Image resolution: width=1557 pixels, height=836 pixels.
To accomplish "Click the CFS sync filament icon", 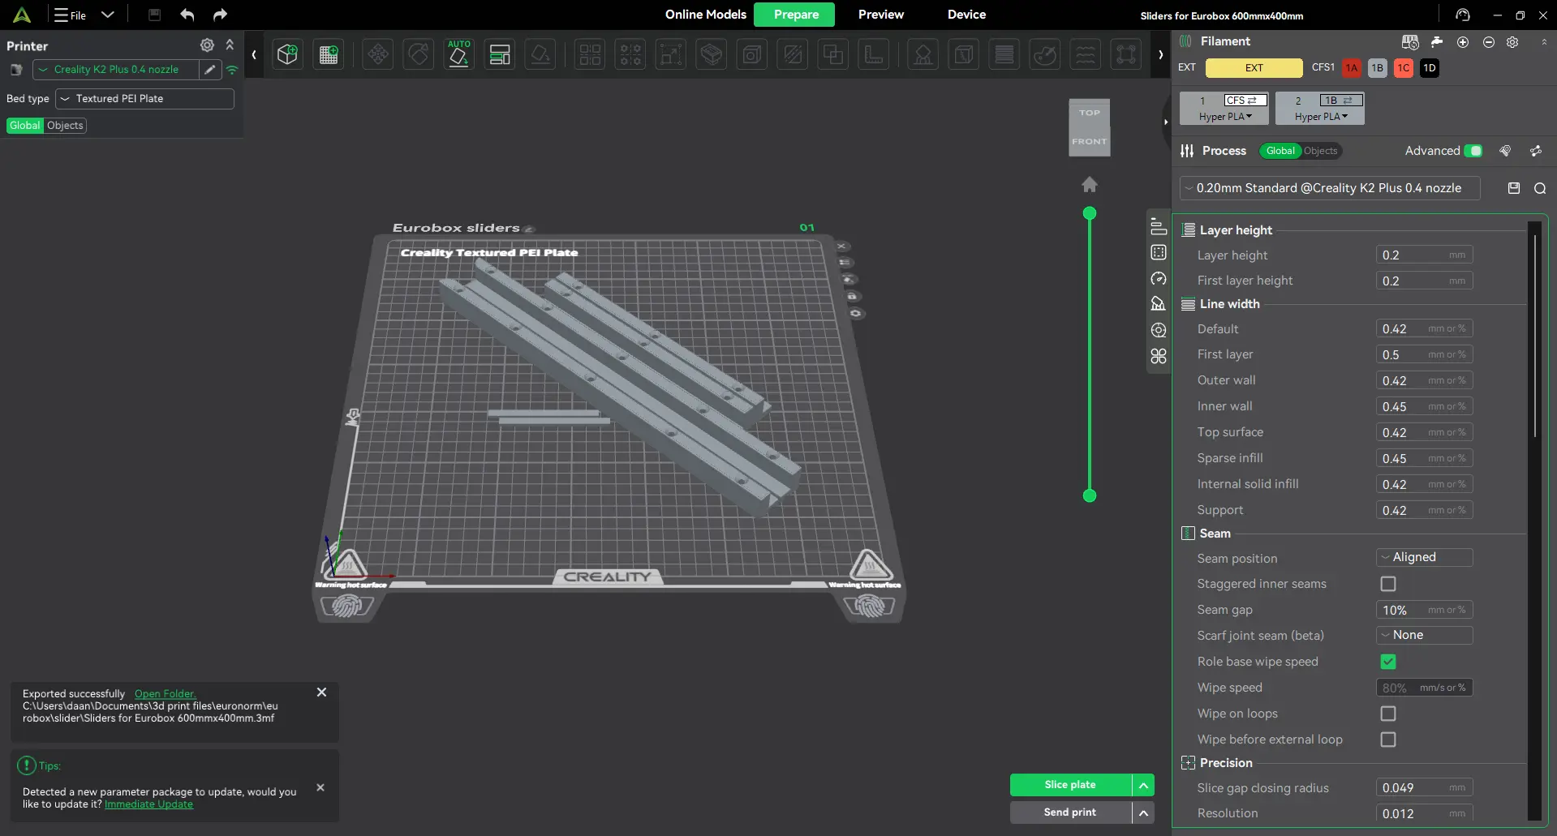I will (x=1410, y=42).
